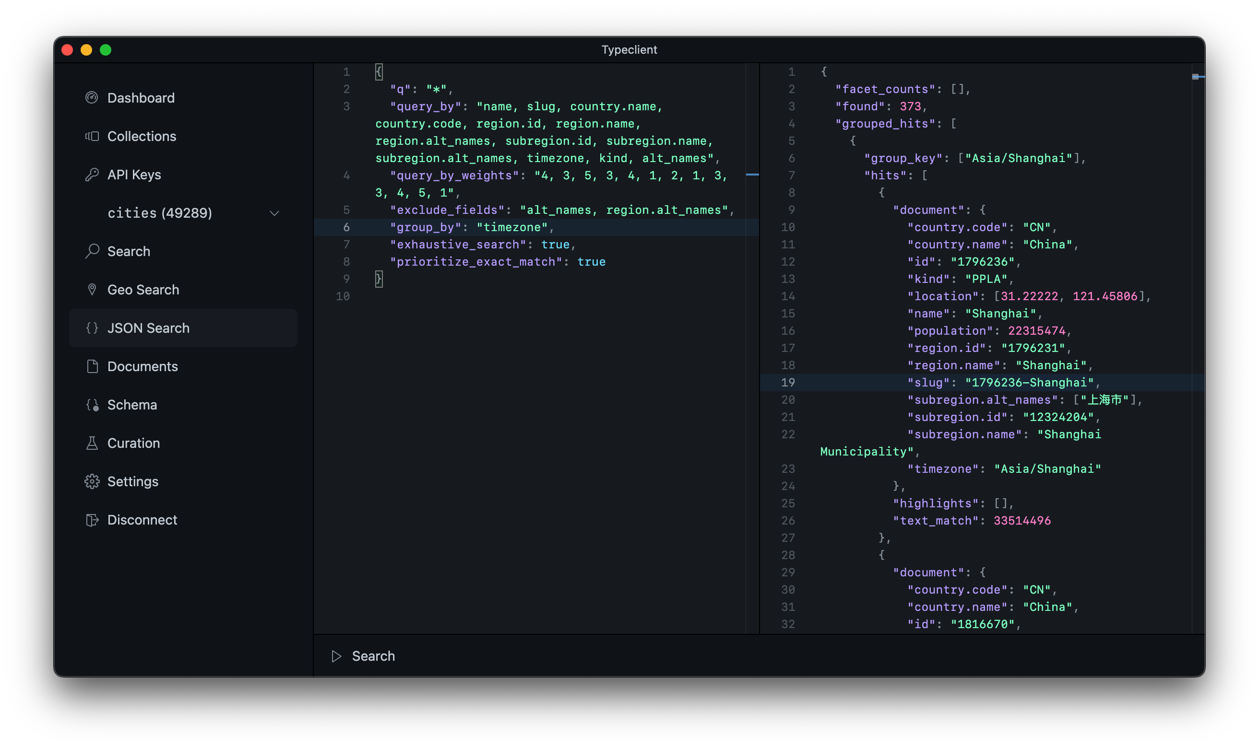Open Documents view
Screen dimensions: 1259x748
183,366
